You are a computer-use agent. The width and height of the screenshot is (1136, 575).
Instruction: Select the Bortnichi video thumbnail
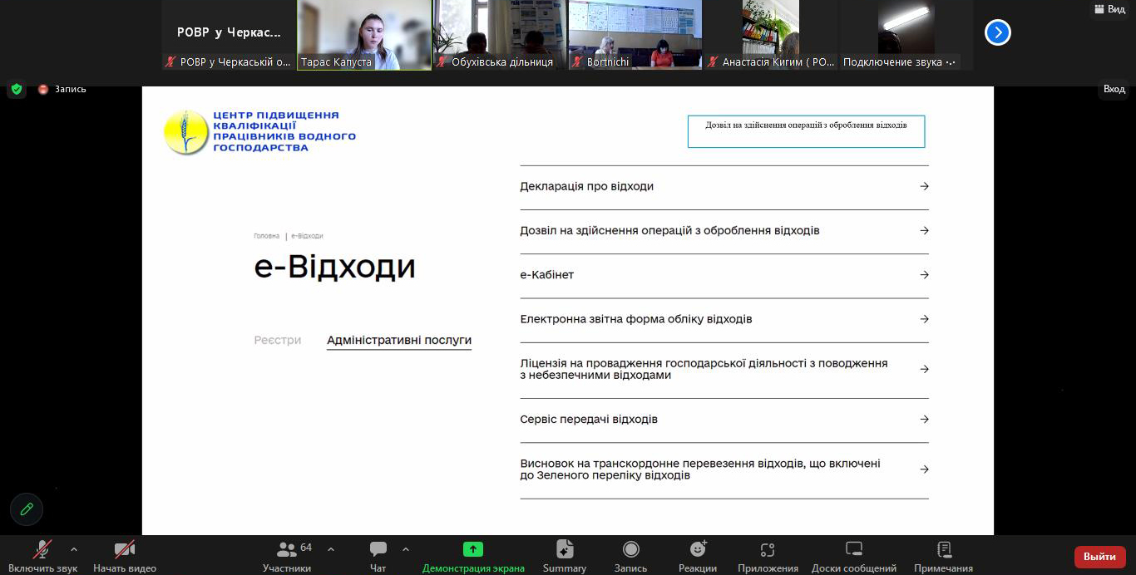click(635, 35)
